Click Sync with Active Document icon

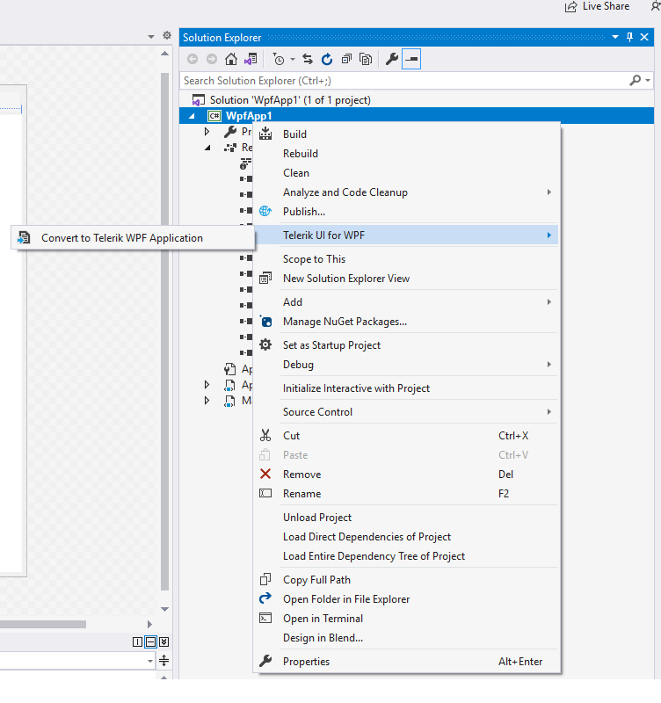[x=308, y=59]
